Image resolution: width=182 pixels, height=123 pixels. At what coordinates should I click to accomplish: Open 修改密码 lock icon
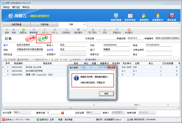pyautogui.click(x=144, y=15)
